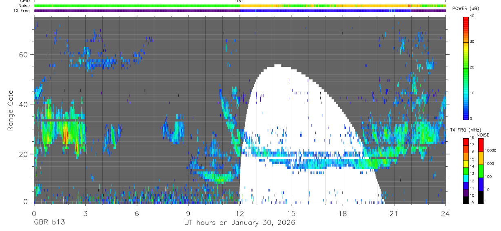Click the 3 tick on the UT hours axis
The width and height of the screenshot is (501, 231).
point(85,213)
